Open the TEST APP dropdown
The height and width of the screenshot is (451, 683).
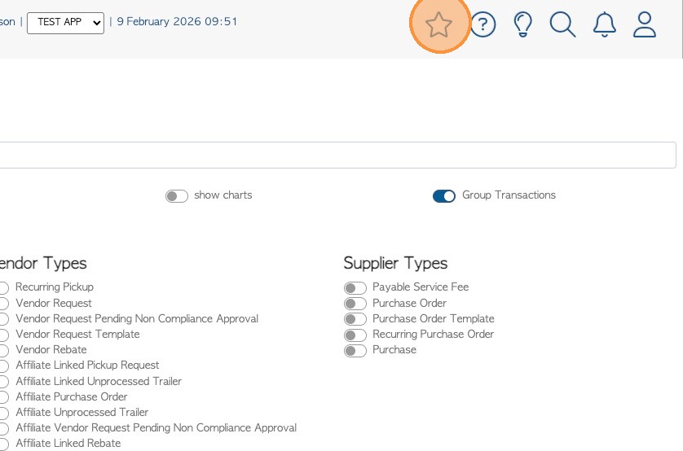pyautogui.click(x=65, y=23)
